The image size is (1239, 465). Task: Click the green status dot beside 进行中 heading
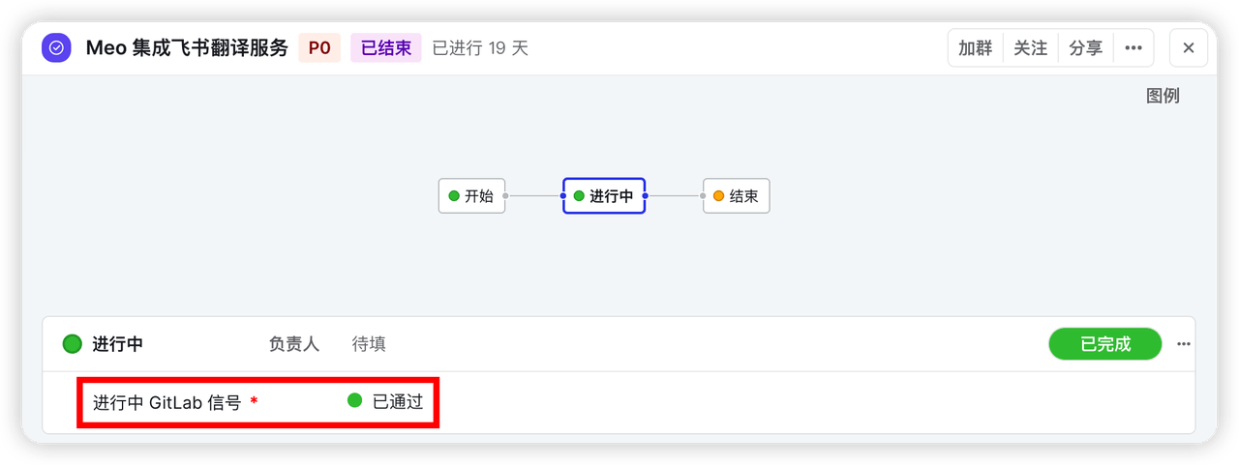click(72, 344)
